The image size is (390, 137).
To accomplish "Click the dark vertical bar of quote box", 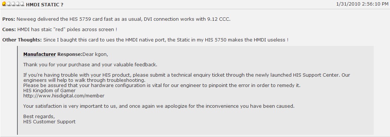I will [18, 90].
